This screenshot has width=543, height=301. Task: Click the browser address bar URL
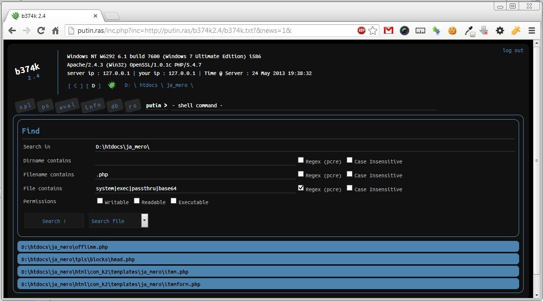184,30
